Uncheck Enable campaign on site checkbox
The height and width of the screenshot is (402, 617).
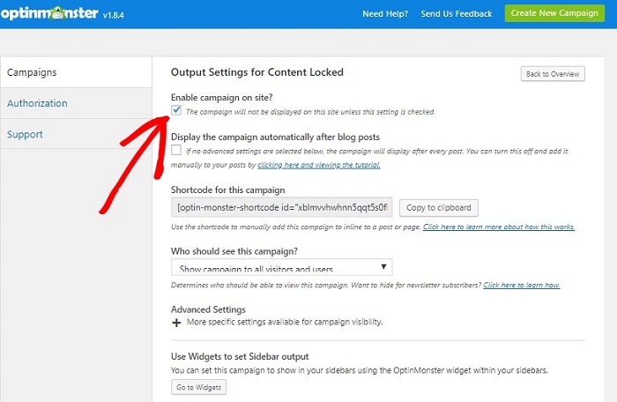coord(176,110)
